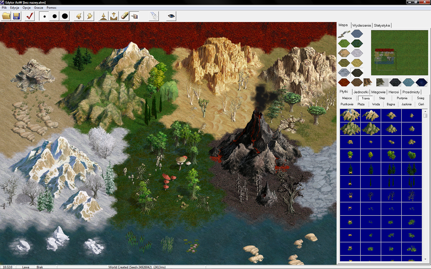Select the large brush size dot
The height and width of the screenshot is (269, 431).
pos(65,16)
